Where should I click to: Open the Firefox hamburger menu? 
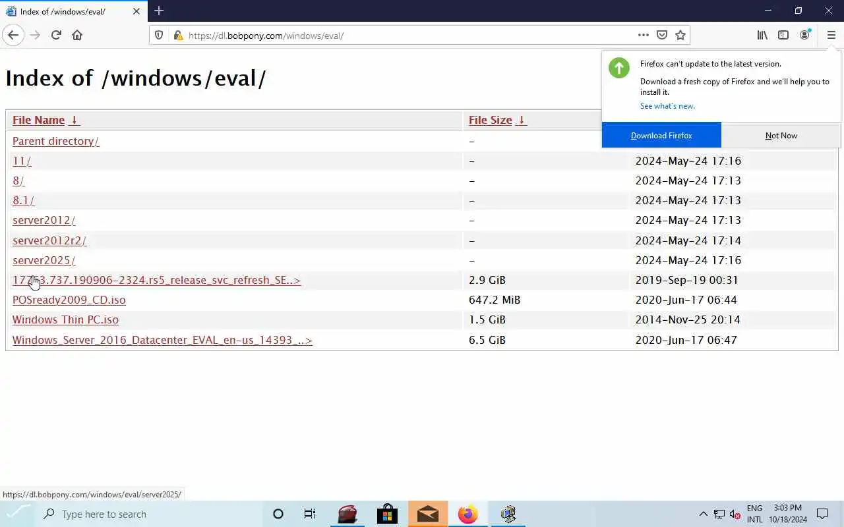pos(831,35)
